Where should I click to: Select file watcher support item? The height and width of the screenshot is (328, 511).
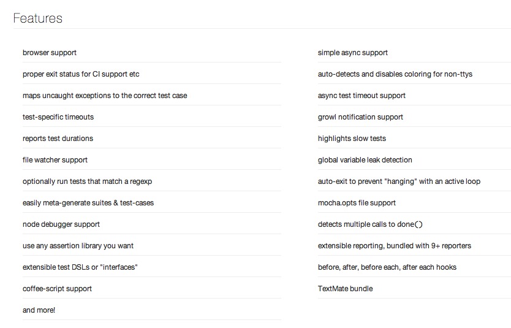tap(55, 160)
